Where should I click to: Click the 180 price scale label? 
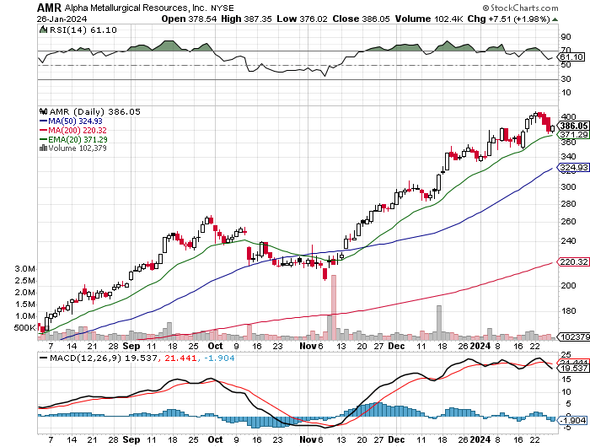coord(569,311)
